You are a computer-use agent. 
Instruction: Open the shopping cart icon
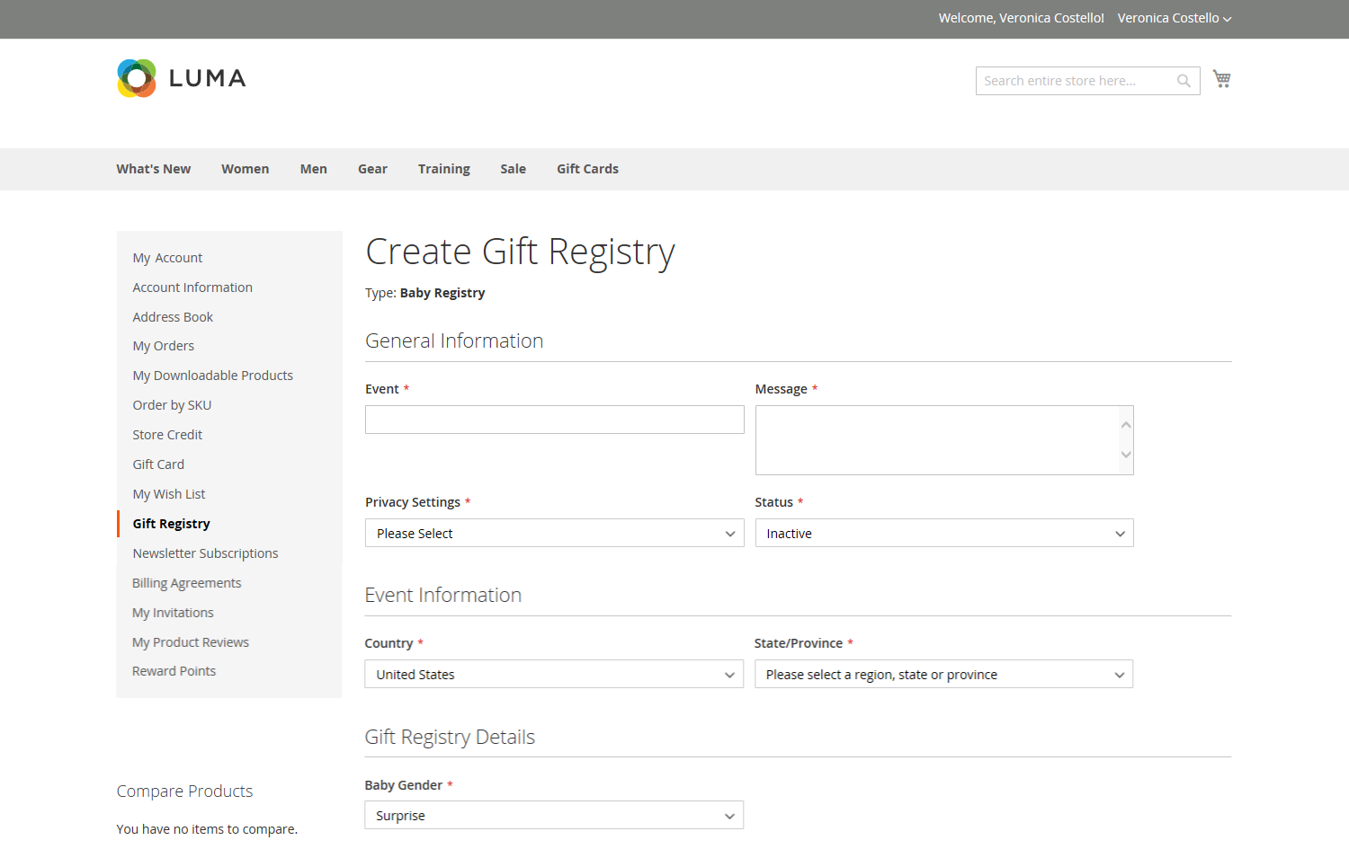click(1221, 78)
